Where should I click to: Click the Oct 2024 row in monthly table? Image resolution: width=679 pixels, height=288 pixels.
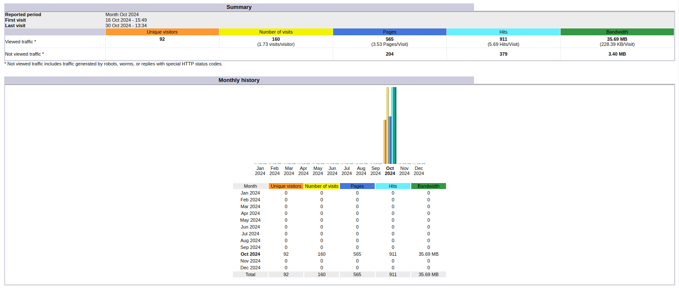click(x=250, y=254)
